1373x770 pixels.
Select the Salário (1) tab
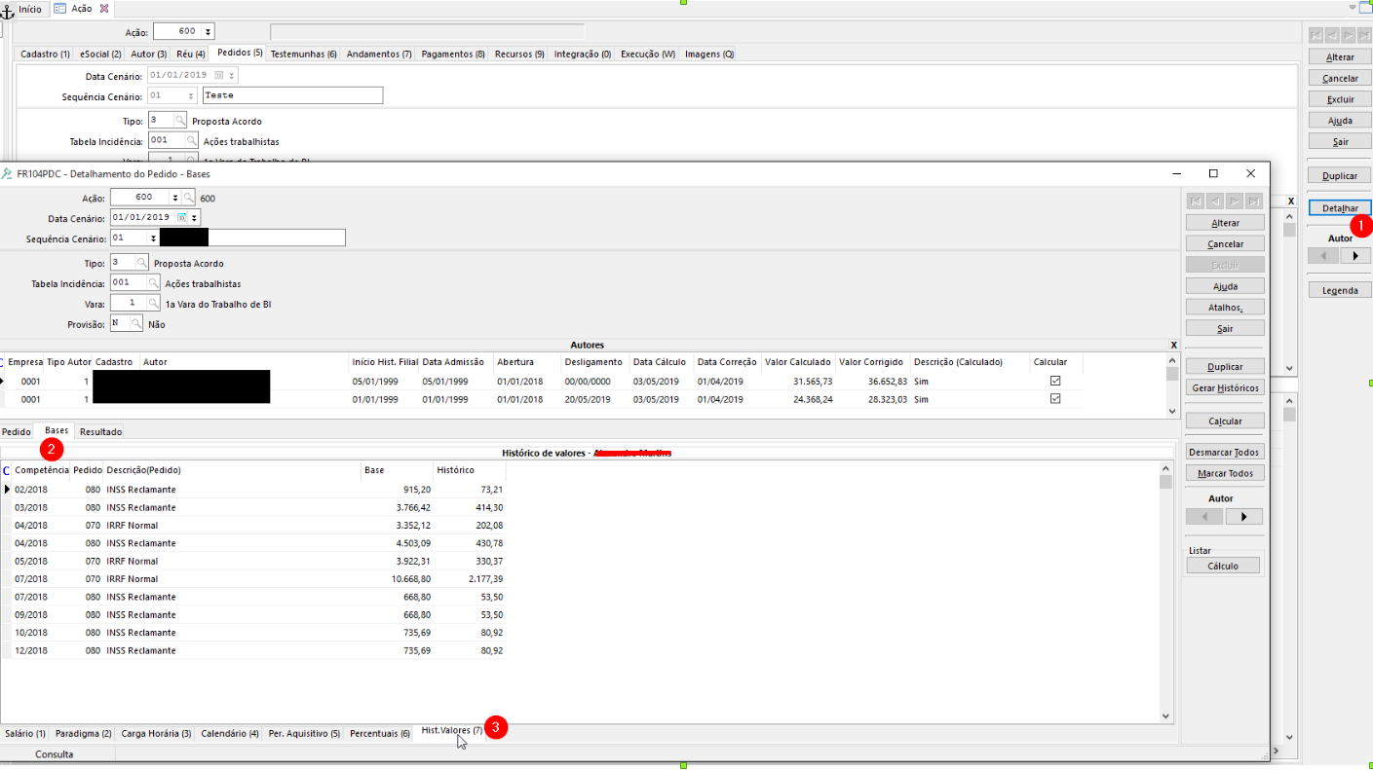[25, 733]
